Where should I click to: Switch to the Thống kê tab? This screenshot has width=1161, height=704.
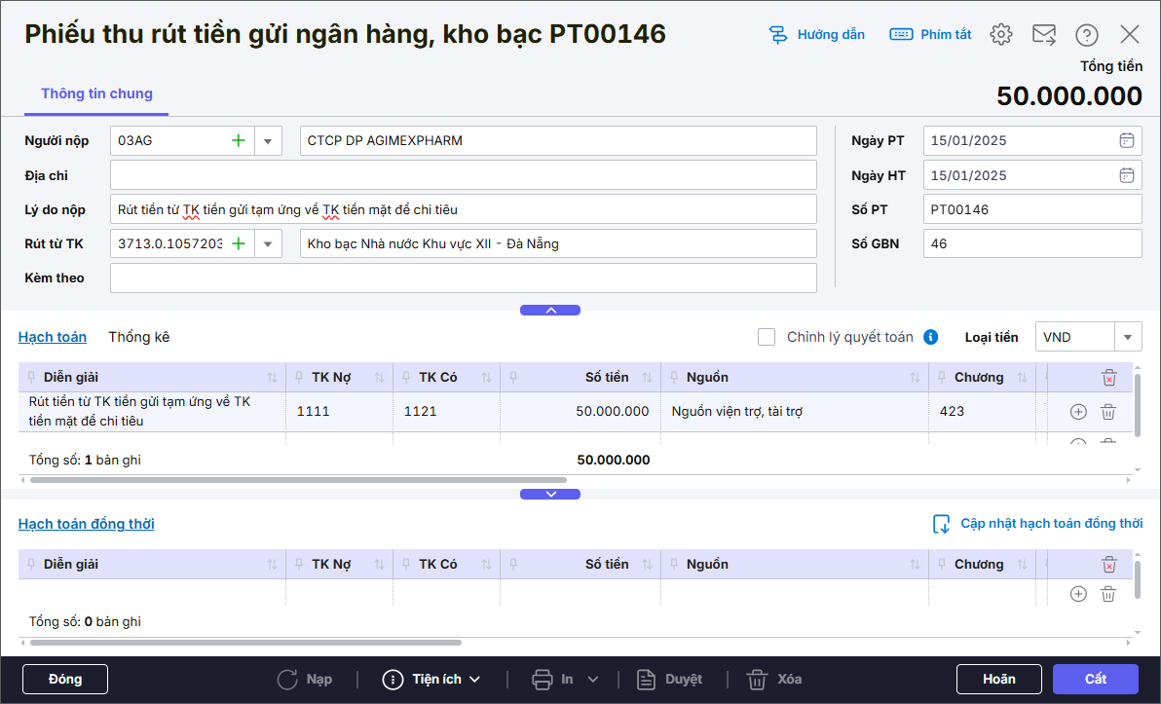(x=139, y=338)
